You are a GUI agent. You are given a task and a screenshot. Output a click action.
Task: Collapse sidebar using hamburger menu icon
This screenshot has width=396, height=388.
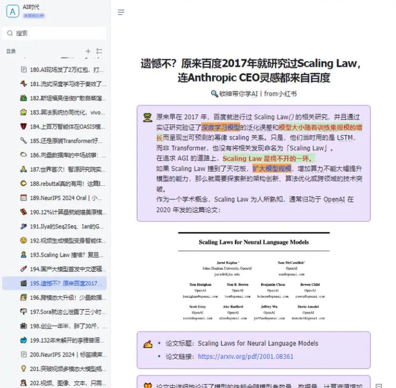coord(121,12)
